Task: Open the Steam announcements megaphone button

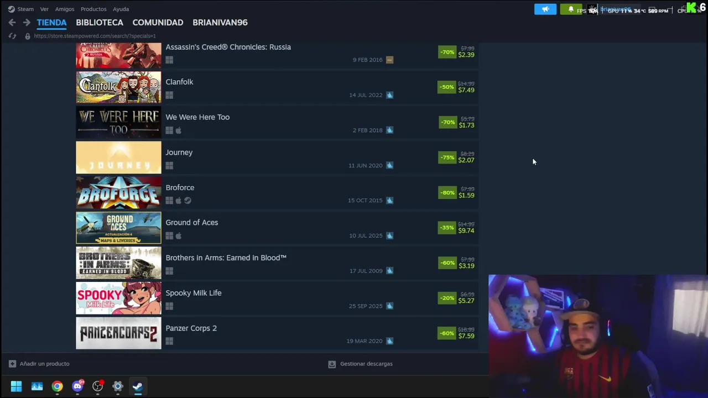Action: [545, 9]
